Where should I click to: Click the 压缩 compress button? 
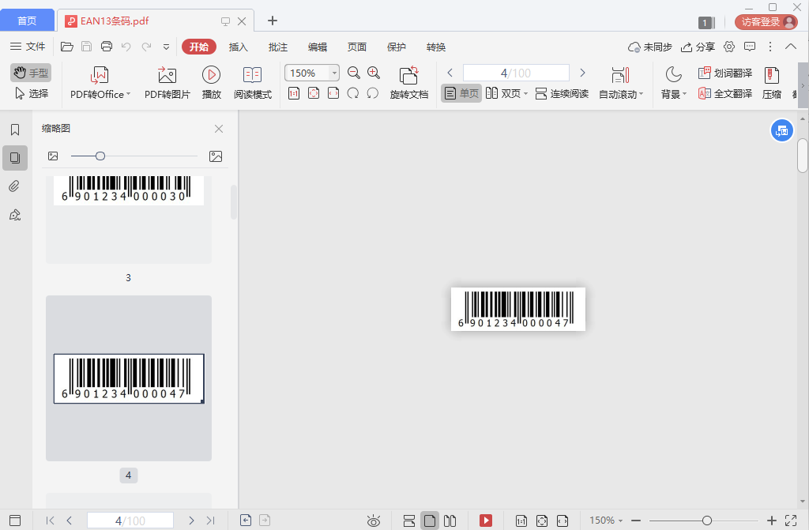771,83
